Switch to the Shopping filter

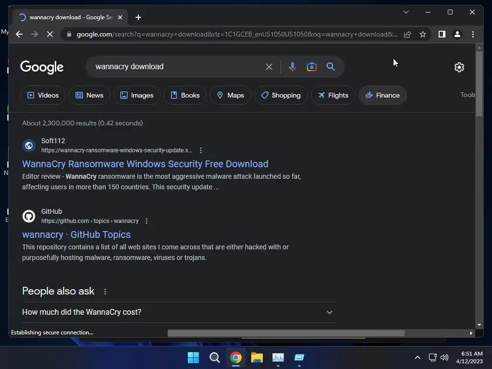point(281,95)
